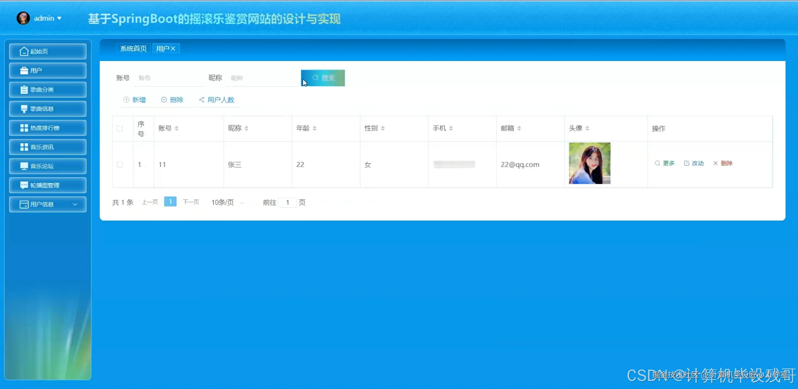Click the share icon for 用户人数
The width and height of the screenshot is (798, 389).
point(202,100)
